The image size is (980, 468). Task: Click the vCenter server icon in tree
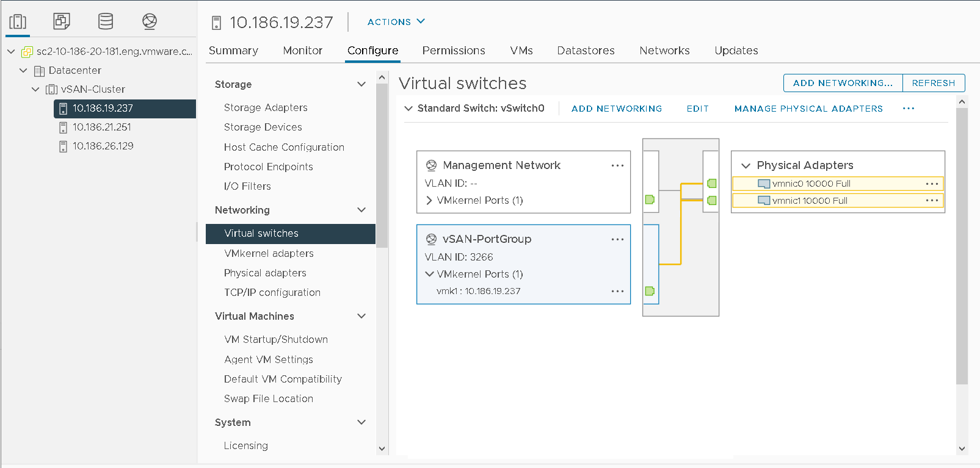(x=27, y=52)
